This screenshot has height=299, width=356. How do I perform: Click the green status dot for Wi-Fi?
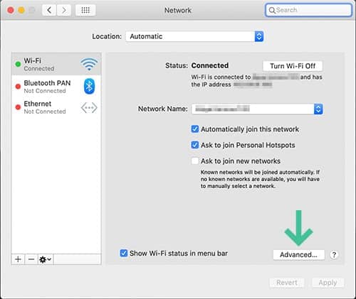tap(18, 64)
